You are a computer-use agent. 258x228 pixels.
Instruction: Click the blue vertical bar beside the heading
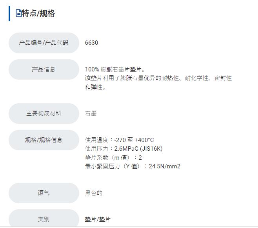click(9, 13)
